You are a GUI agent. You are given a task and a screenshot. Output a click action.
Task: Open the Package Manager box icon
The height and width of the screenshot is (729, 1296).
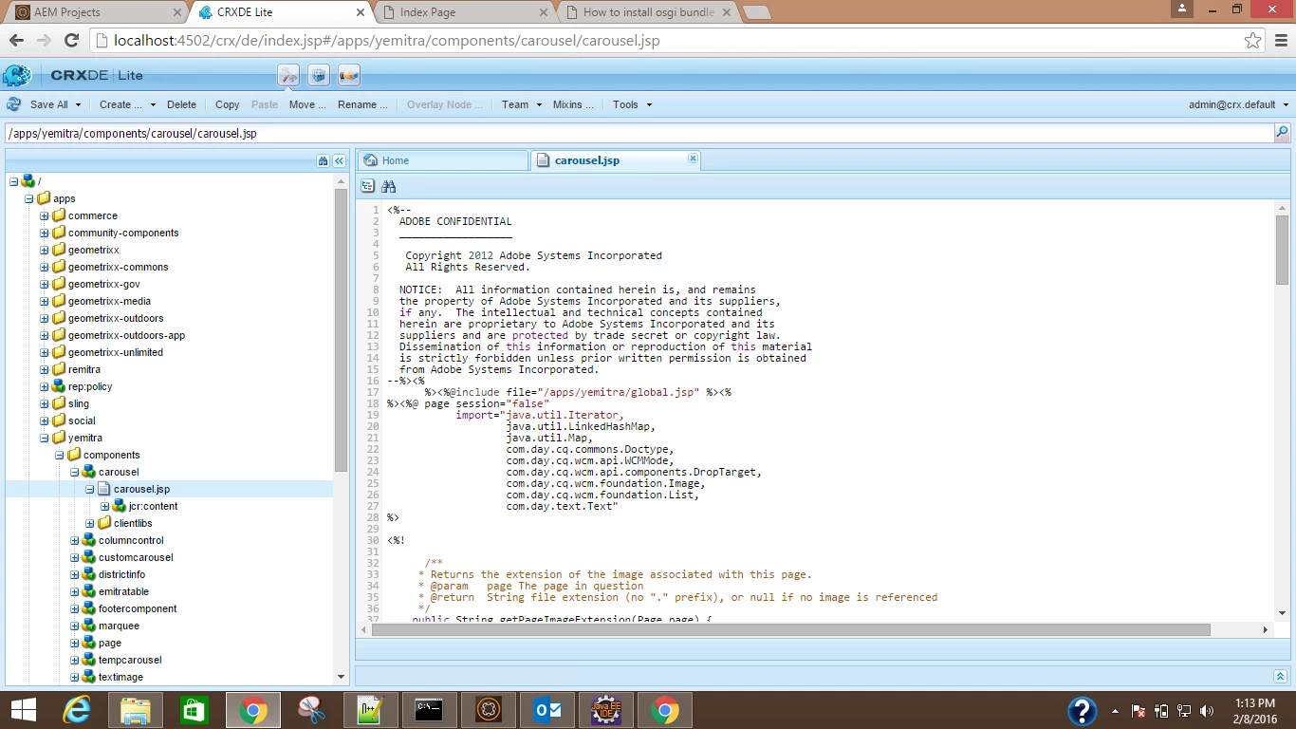(319, 75)
